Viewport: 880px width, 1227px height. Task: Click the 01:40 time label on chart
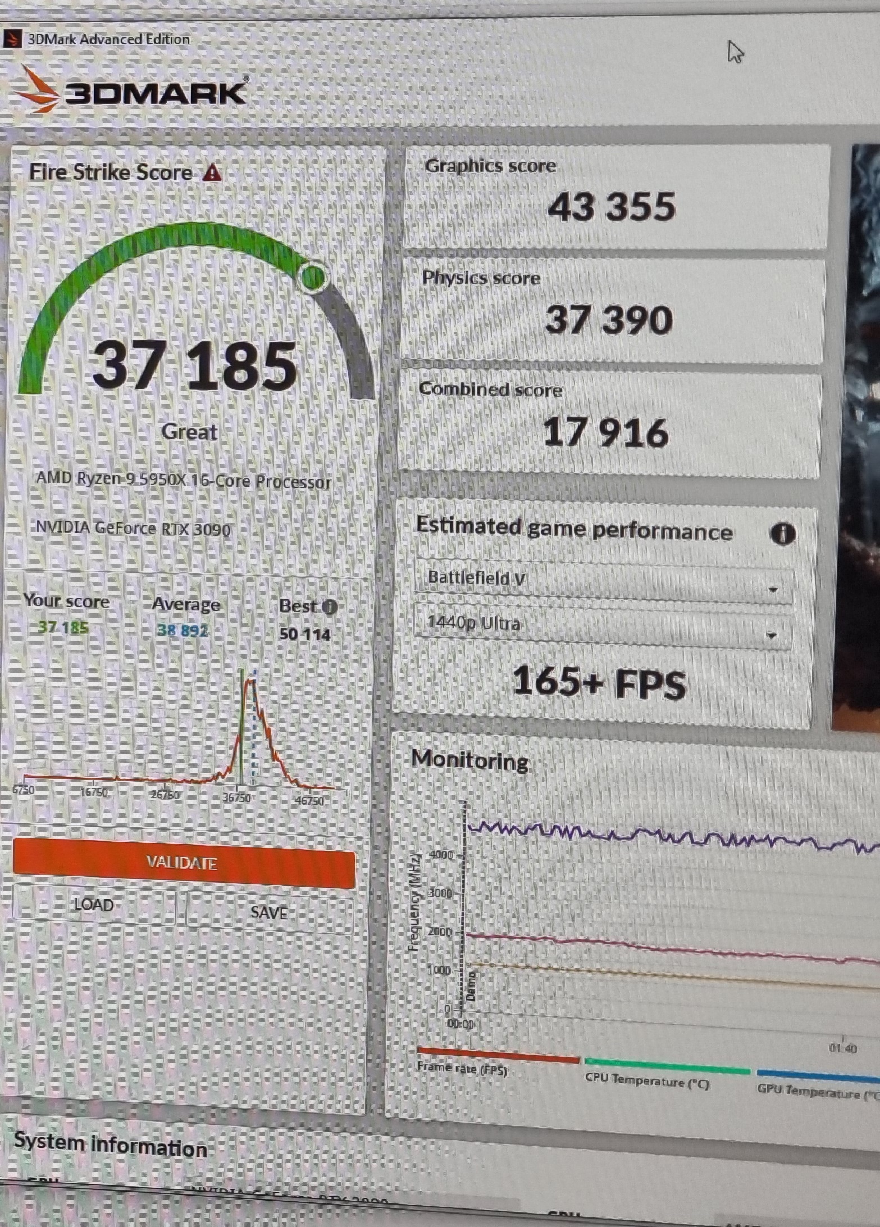pyautogui.click(x=843, y=1048)
